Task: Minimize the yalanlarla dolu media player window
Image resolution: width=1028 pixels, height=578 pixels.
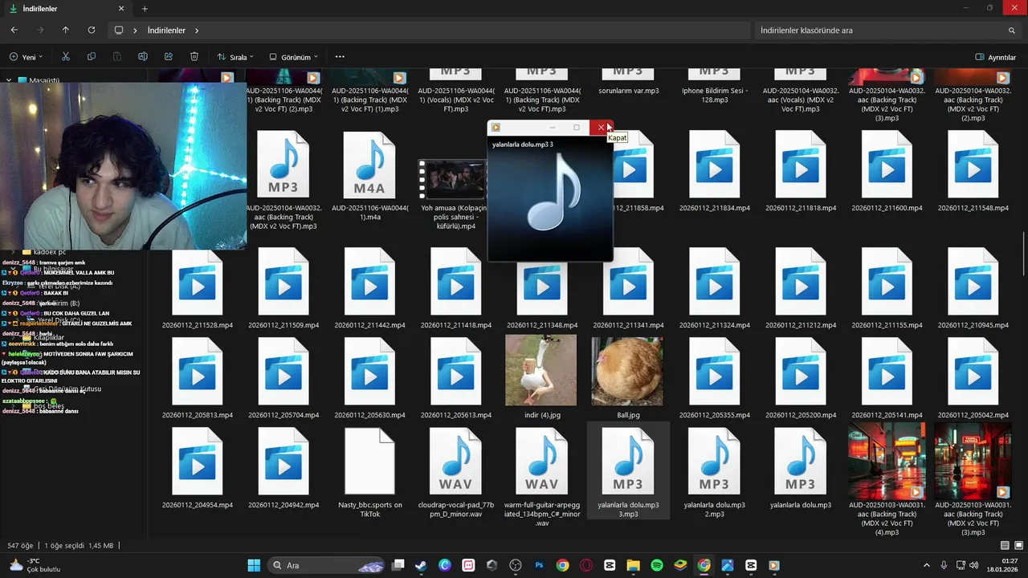Action: pos(553,127)
